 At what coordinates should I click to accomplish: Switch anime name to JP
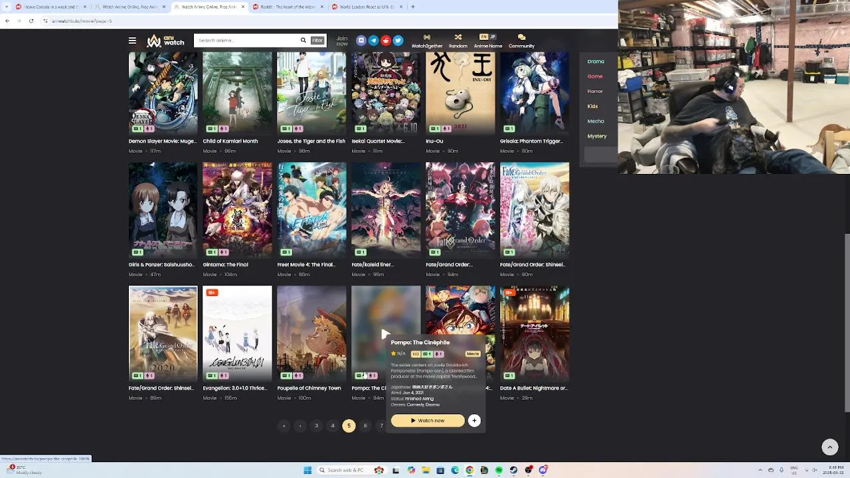click(492, 37)
